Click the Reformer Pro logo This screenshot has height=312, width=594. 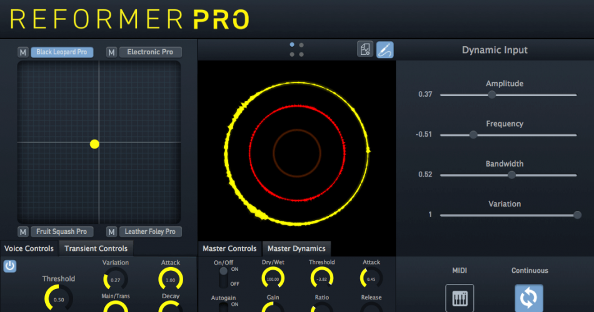coord(129,19)
